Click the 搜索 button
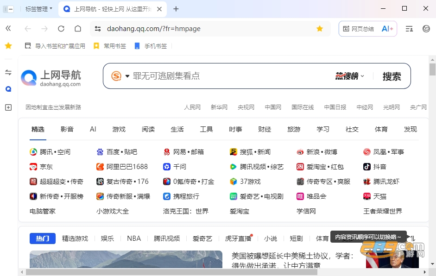The height and width of the screenshot is (276, 436). pos(392,76)
